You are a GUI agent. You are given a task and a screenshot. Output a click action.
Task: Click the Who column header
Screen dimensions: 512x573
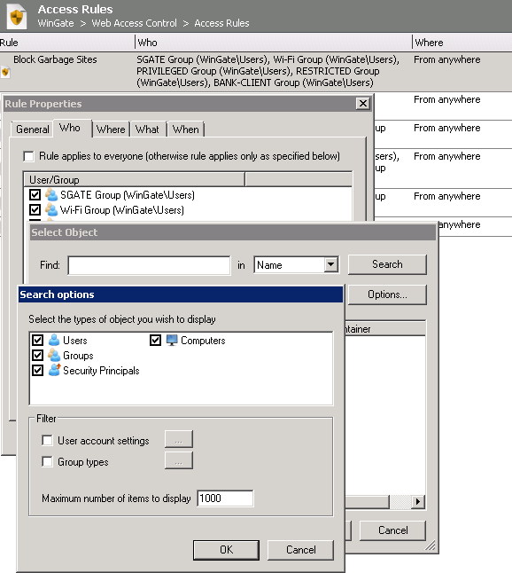[274, 43]
